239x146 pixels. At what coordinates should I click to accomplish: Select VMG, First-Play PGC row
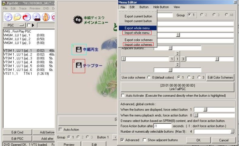29,31
